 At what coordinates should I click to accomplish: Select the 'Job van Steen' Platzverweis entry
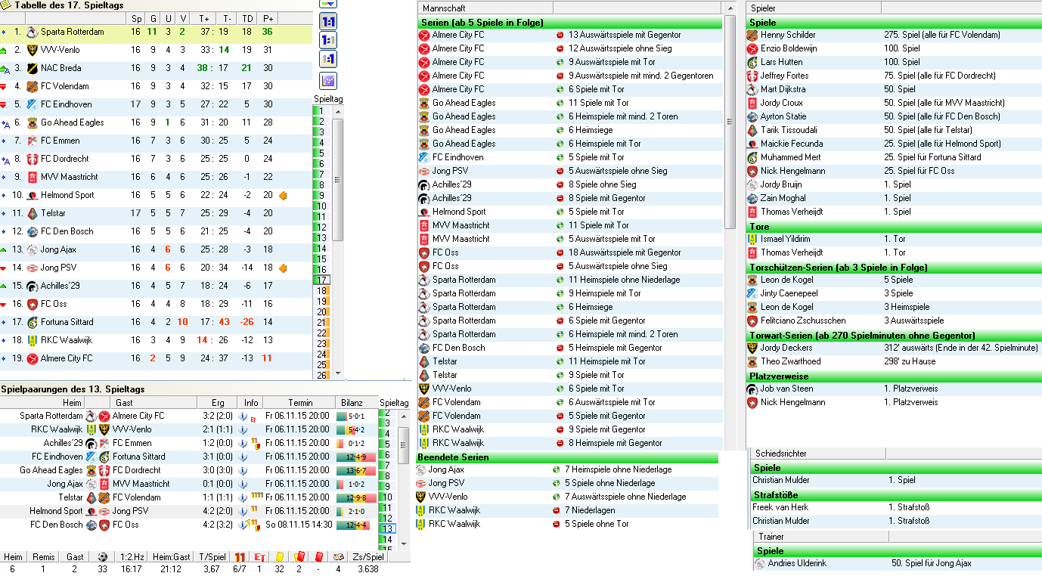point(895,389)
